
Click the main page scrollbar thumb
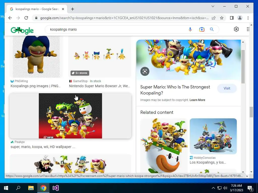click(251, 112)
